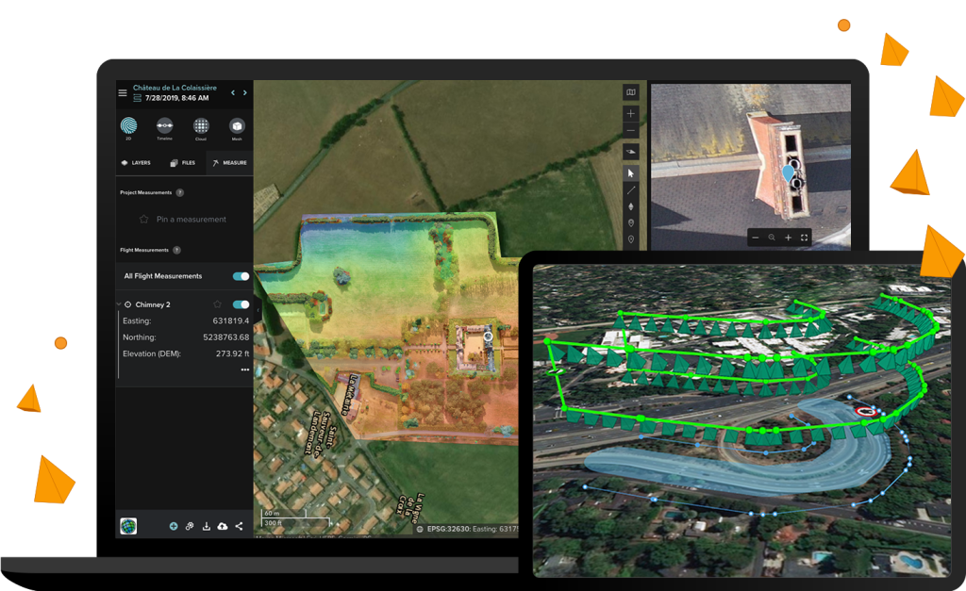Activate the pointer selection tool
The image size is (966, 591).
pyautogui.click(x=631, y=172)
